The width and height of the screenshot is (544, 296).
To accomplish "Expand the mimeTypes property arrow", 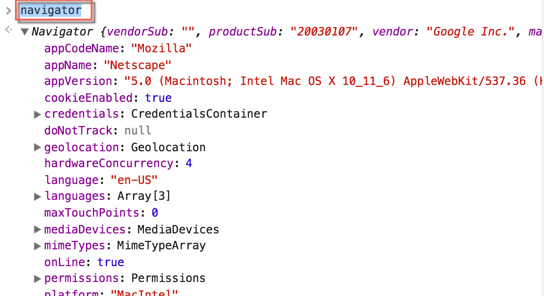I will (x=37, y=246).
